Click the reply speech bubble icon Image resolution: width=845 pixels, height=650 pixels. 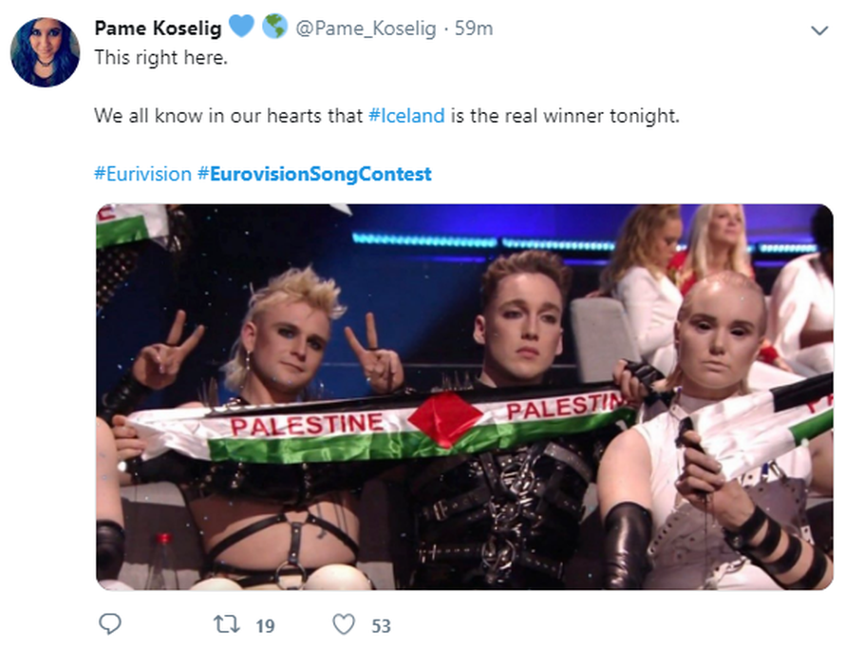click(x=110, y=624)
